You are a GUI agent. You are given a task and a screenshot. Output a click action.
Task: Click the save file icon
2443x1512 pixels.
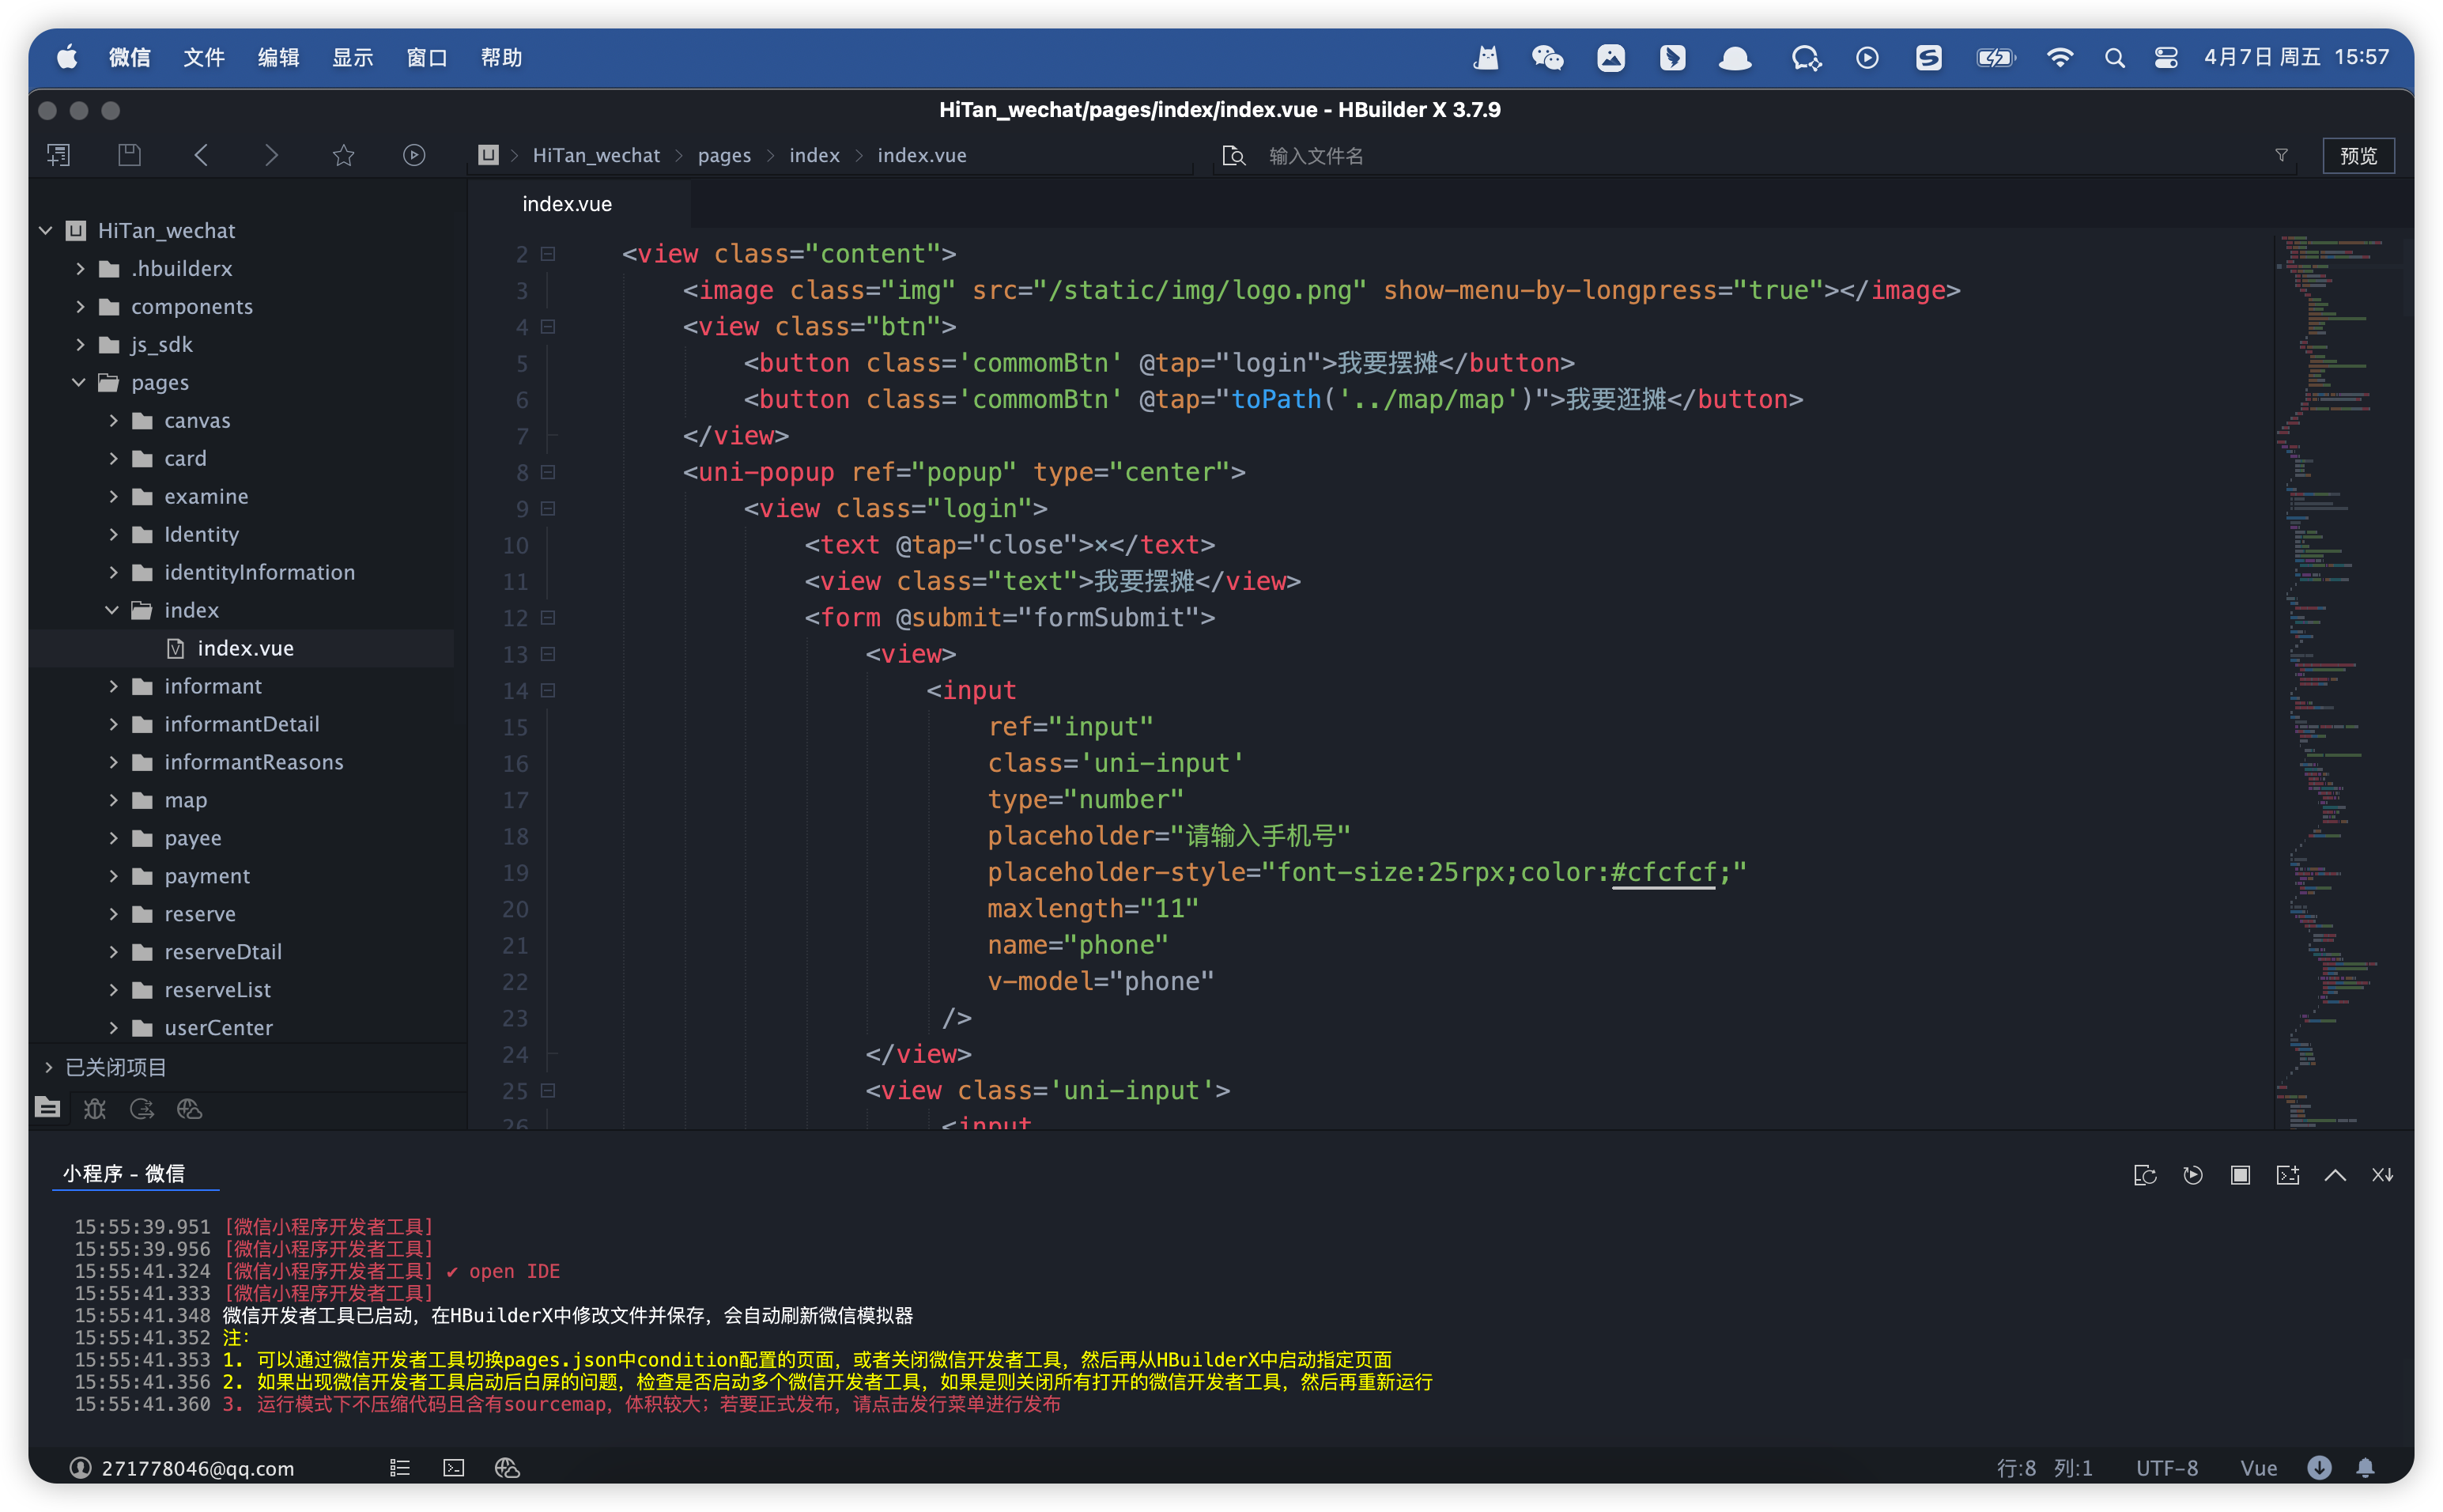[130, 155]
